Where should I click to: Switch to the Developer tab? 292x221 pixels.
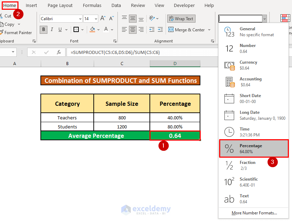tap(184, 6)
